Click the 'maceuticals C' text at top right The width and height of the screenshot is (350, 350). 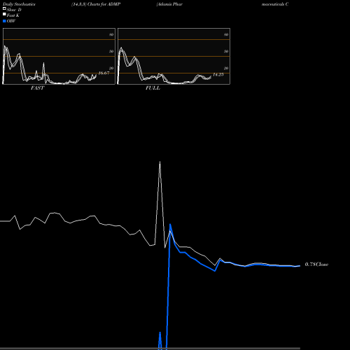[x=275, y=4]
